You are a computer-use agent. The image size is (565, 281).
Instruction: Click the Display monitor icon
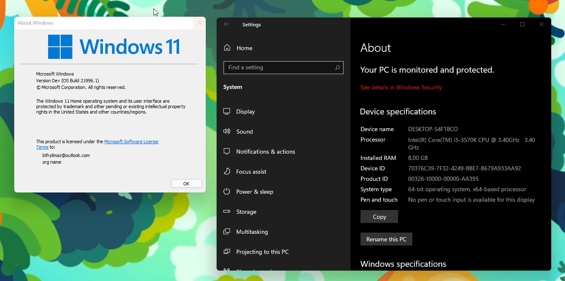click(x=227, y=111)
